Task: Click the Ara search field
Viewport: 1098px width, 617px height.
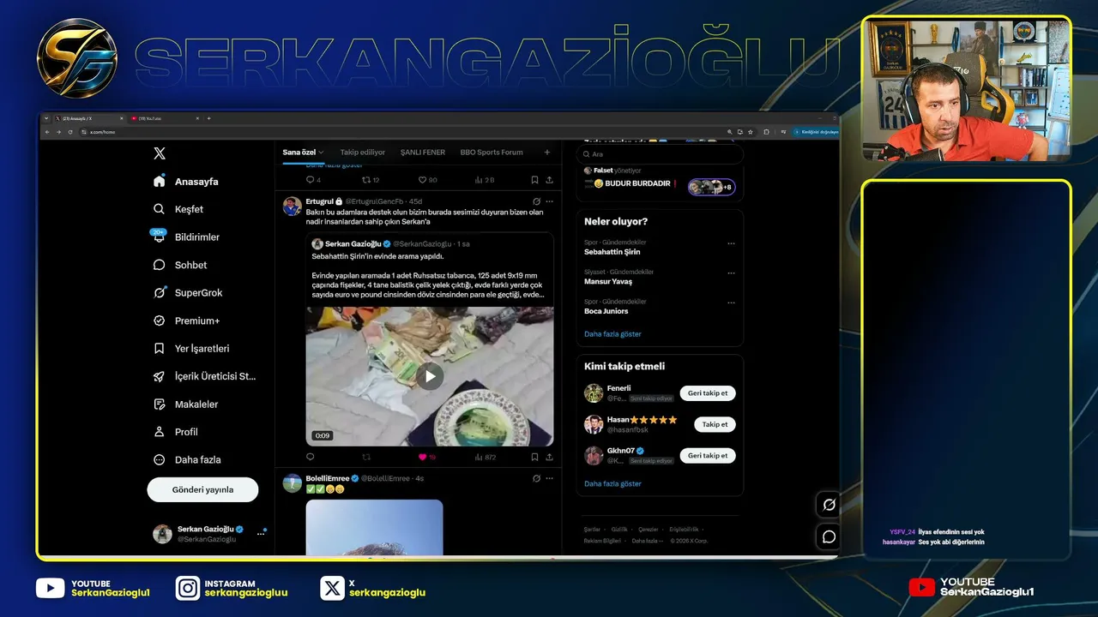Action: (660, 154)
